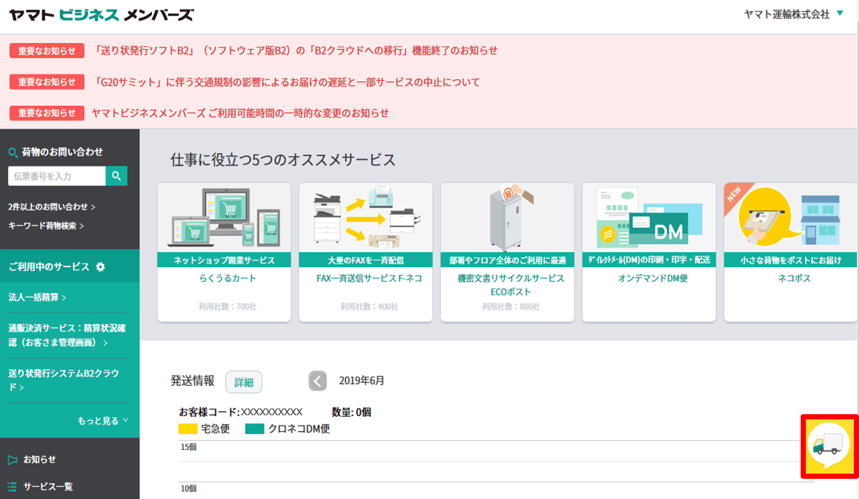The width and height of the screenshot is (859, 499).
Task: Click the 大量のFAXを一斉配信 card image
Action: (366, 218)
